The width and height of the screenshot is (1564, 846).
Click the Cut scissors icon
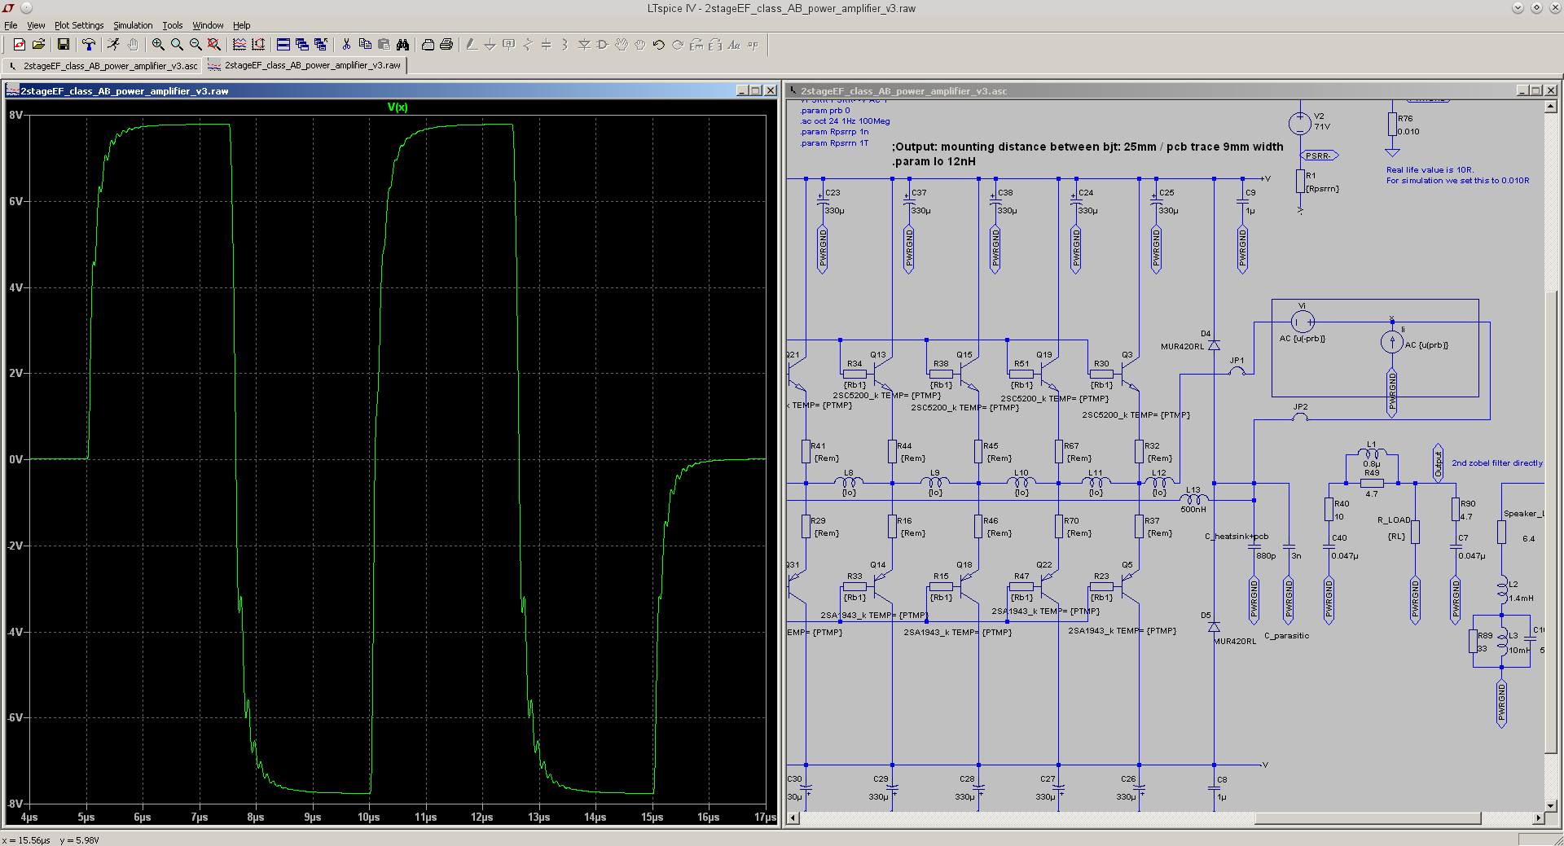tap(346, 45)
